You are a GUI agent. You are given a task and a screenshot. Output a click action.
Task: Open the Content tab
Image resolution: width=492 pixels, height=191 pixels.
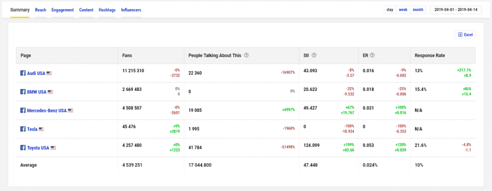[86, 10]
